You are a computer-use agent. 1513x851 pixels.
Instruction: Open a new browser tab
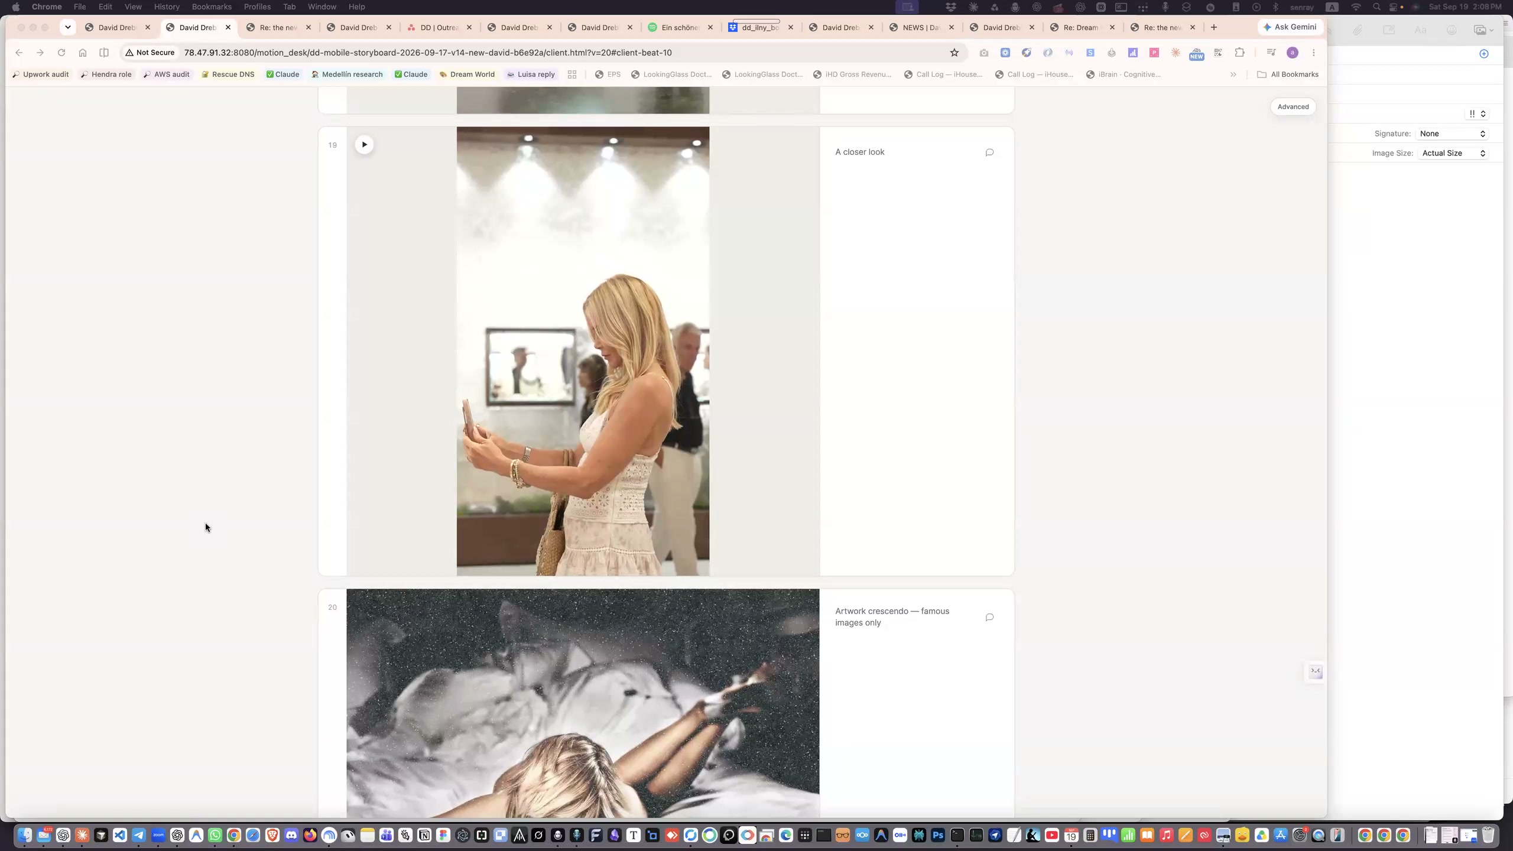tap(1214, 27)
